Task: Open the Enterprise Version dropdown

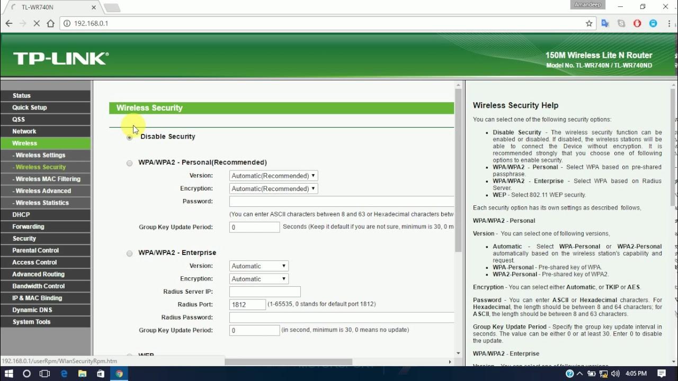Action: (259, 266)
